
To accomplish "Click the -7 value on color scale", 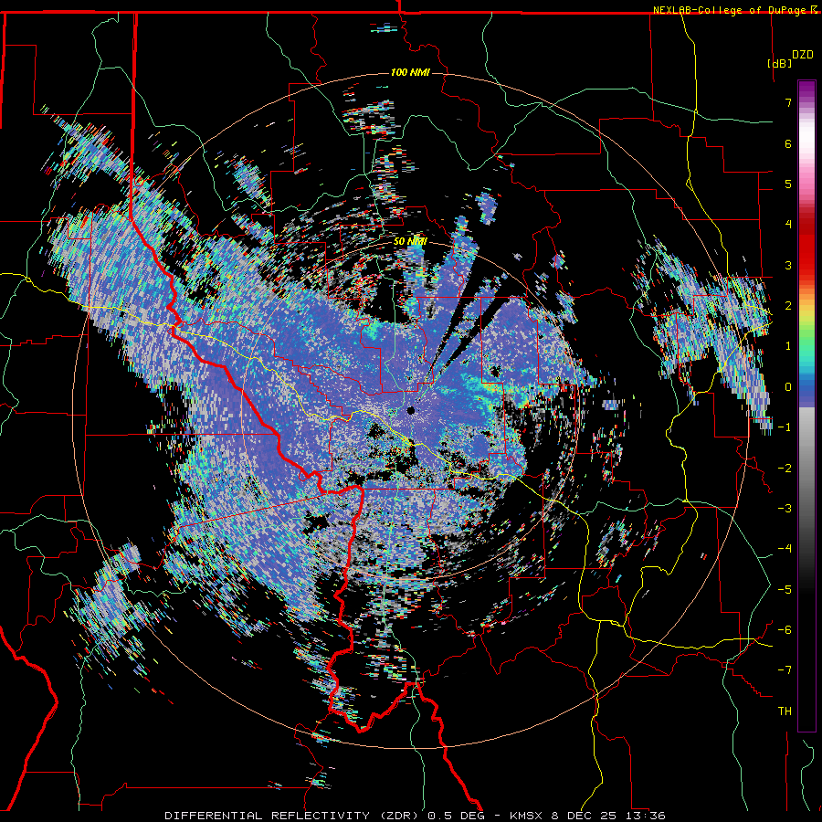I will (785, 670).
